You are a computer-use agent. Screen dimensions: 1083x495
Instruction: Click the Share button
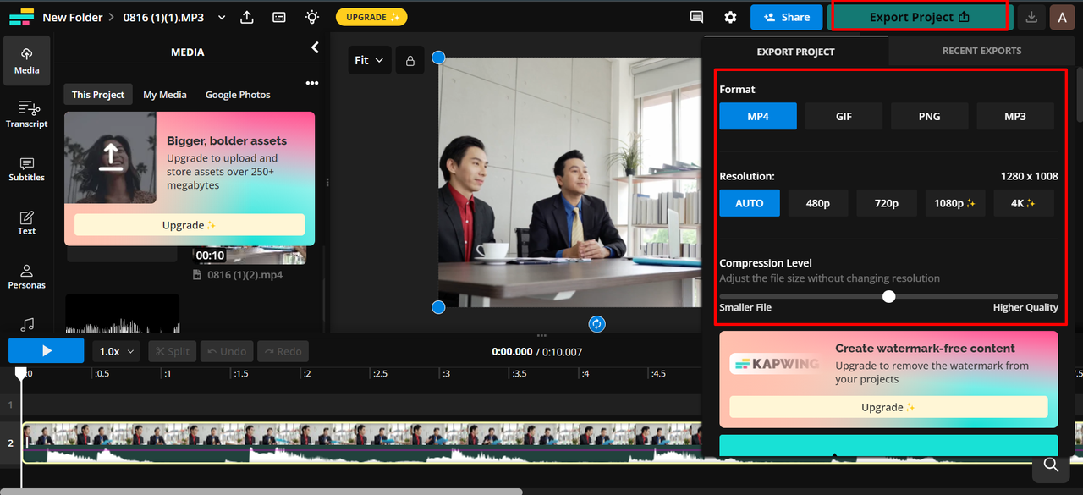pos(787,17)
